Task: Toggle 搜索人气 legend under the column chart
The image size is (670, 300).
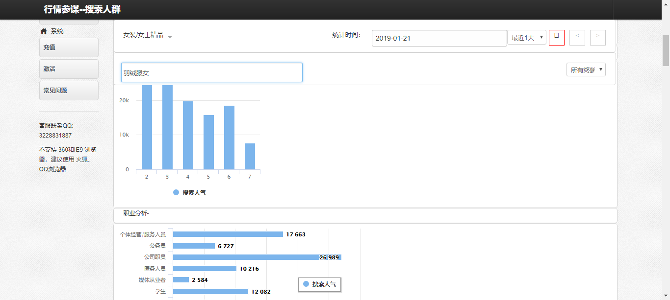Action: [190, 193]
